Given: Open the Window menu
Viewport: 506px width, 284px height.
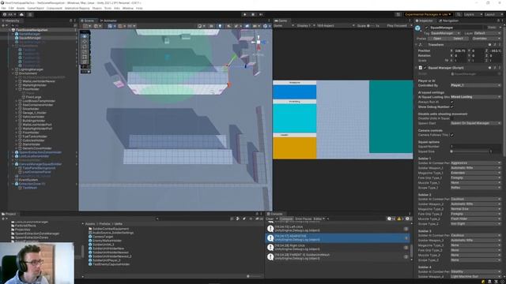Looking at the screenshot, I should click(x=128, y=8).
